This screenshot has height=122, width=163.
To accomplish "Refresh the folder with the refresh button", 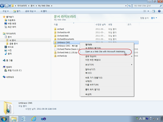I will tap(130, 6).
